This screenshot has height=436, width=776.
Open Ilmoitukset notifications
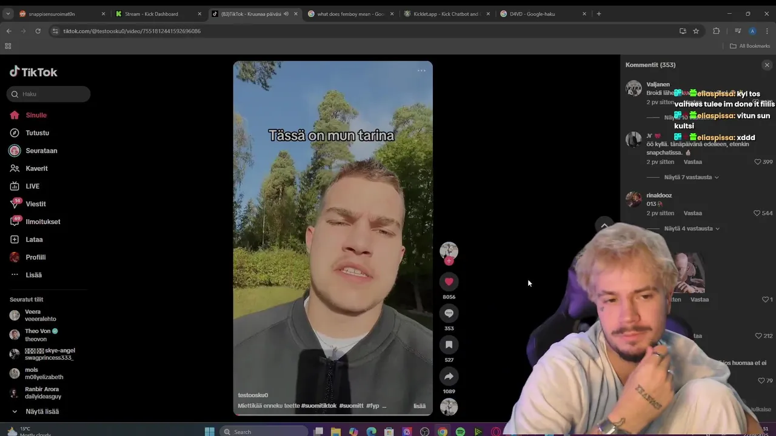pyautogui.click(x=42, y=222)
